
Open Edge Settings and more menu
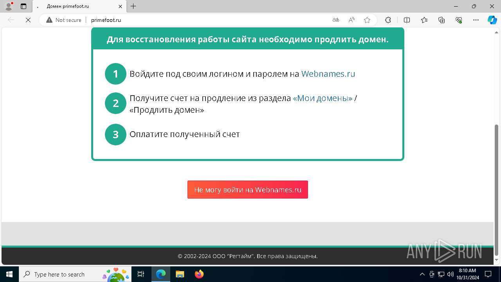point(476,20)
